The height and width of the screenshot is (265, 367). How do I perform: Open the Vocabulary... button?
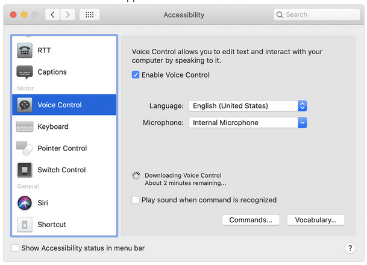click(316, 220)
